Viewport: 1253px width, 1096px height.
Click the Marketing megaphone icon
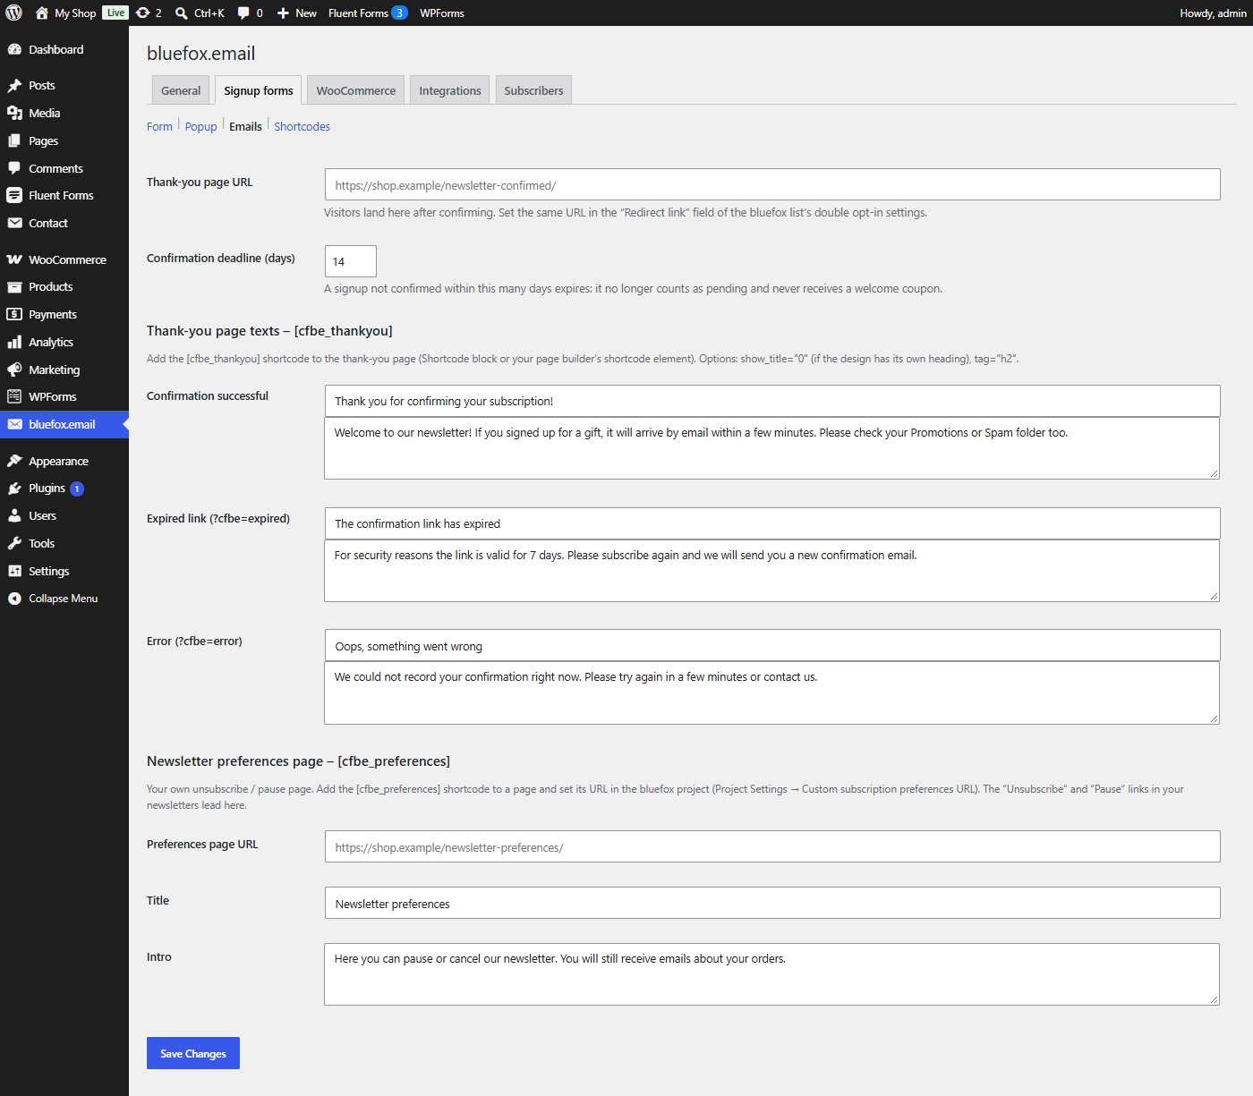point(14,370)
